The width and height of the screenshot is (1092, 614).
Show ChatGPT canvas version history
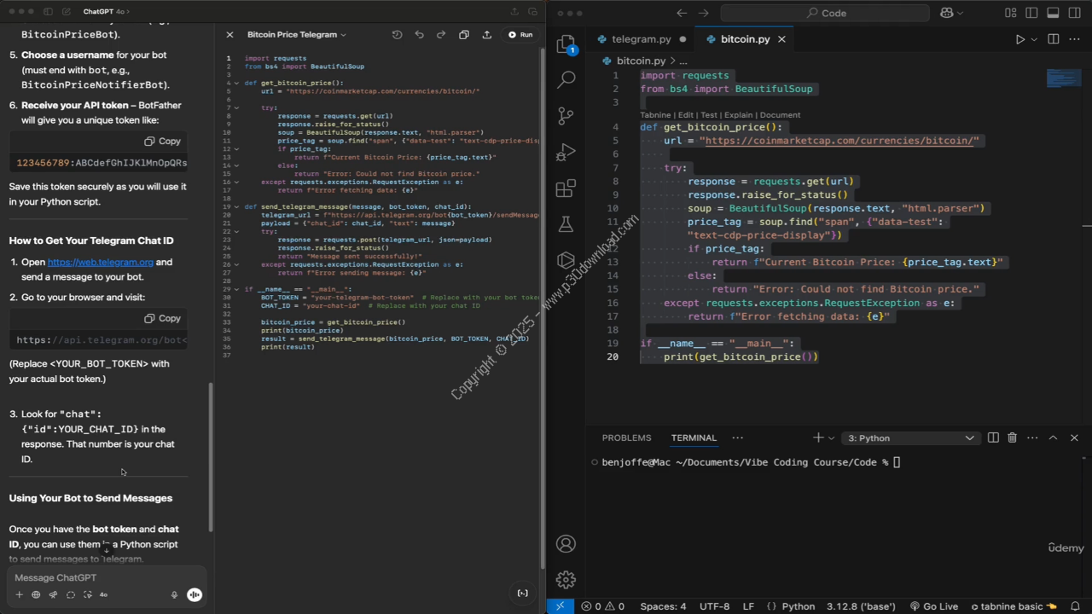397,35
